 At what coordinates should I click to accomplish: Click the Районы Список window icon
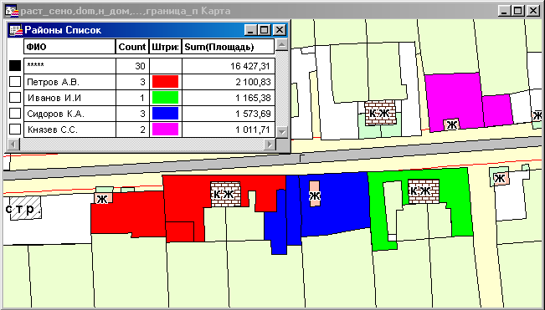point(16,30)
